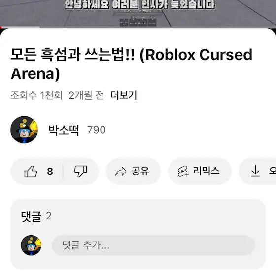
Task: Add a comment in 댓글 추가 field
Action: click(153, 245)
